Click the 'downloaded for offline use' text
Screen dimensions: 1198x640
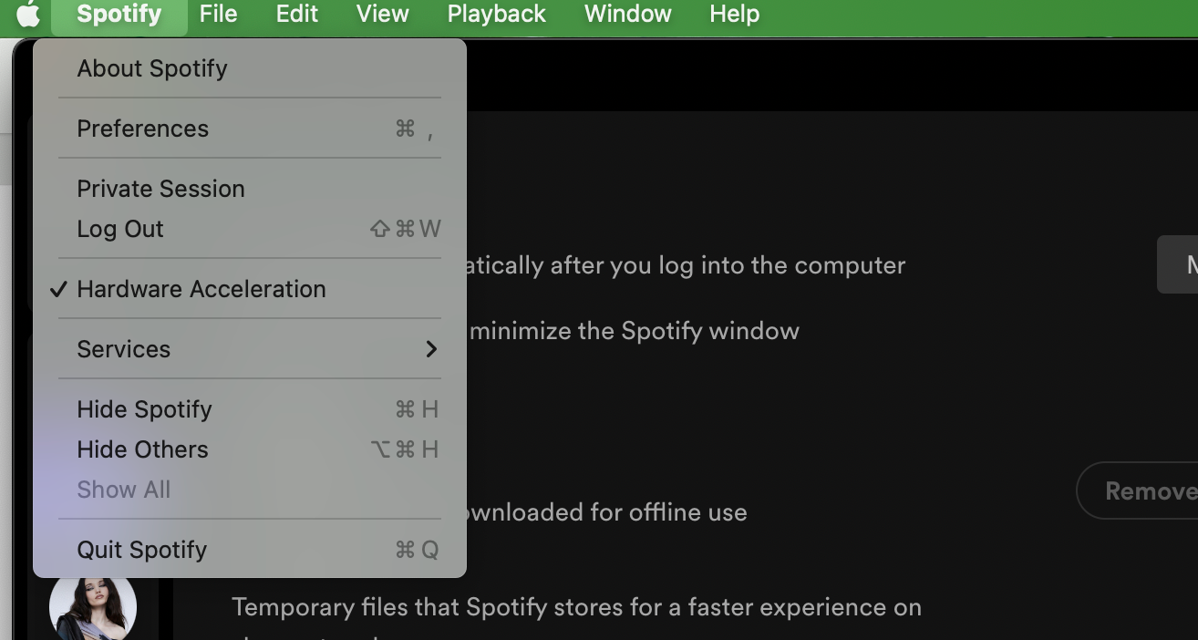point(606,512)
